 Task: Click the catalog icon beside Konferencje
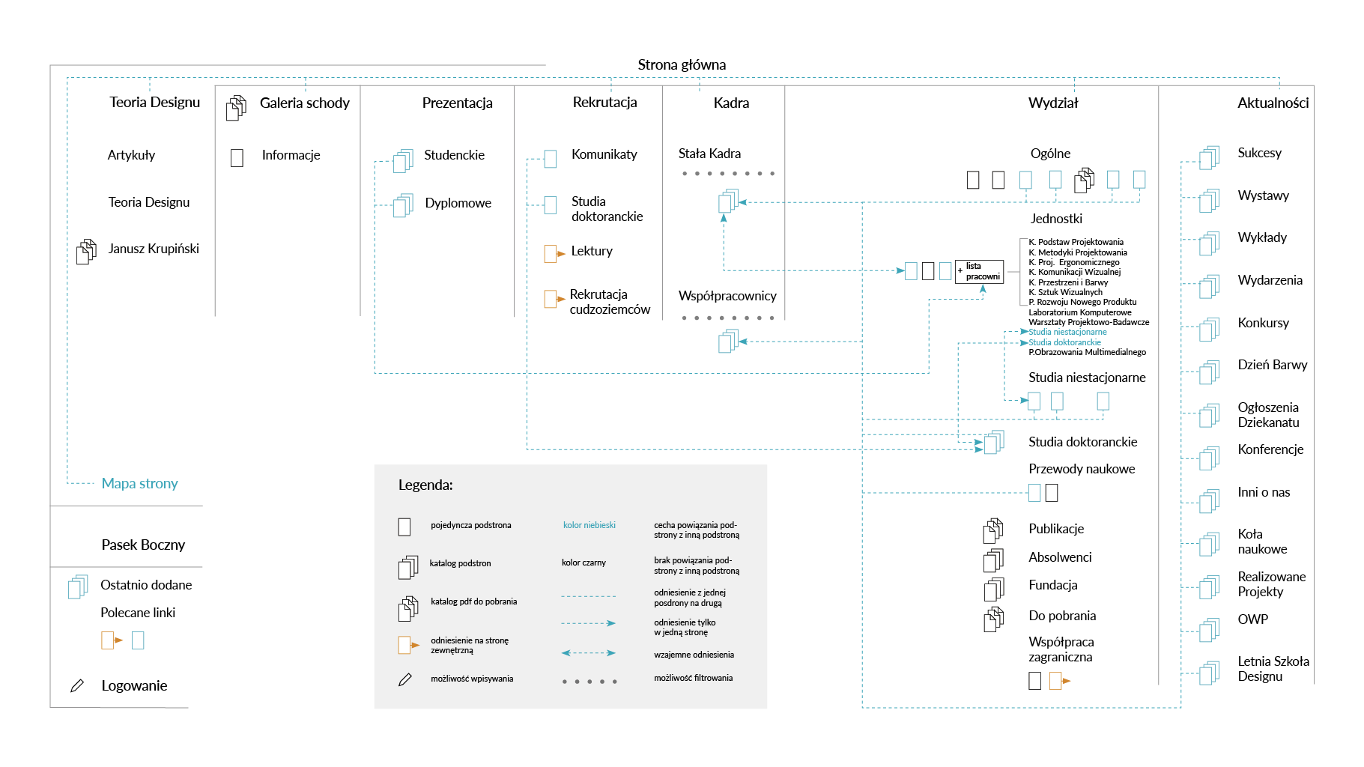pos(1209,457)
